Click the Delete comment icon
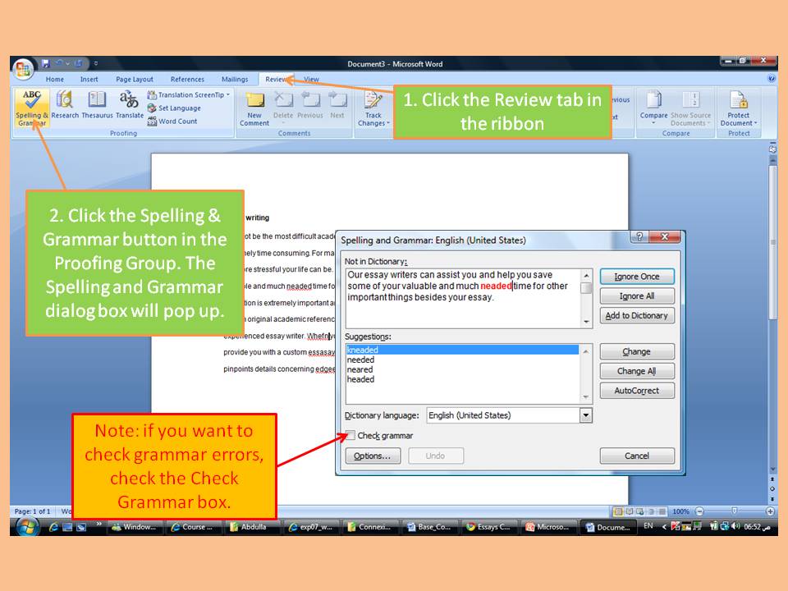The width and height of the screenshot is (788, 591). tap(283, 106)
